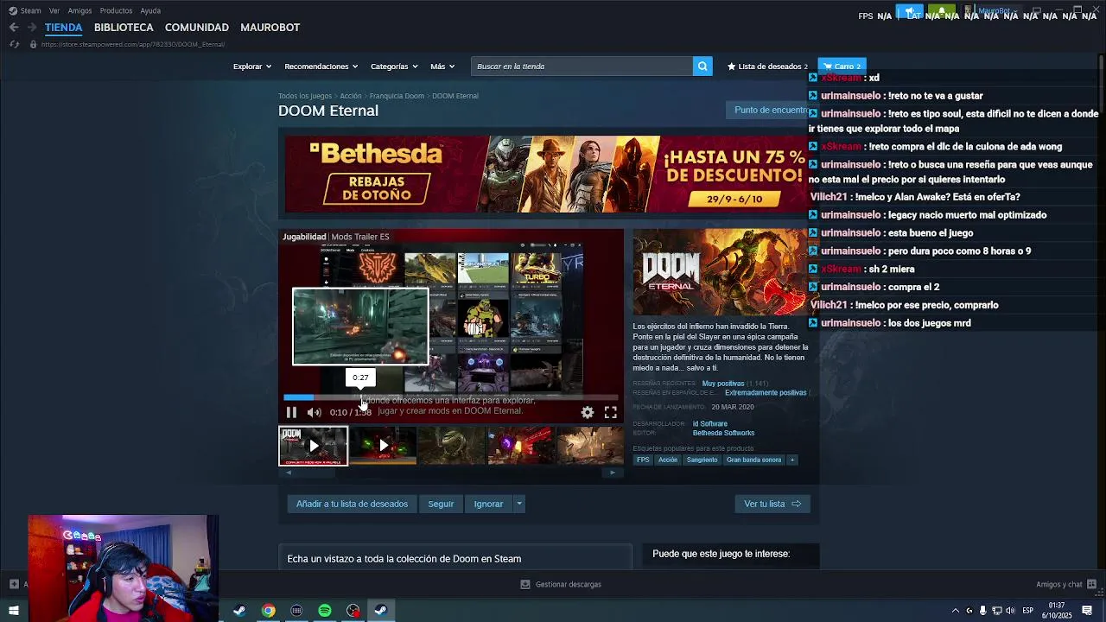Click Todos los juegos breadcrumb
This screenshot has width=1106, height=622.
pos(305,96)
